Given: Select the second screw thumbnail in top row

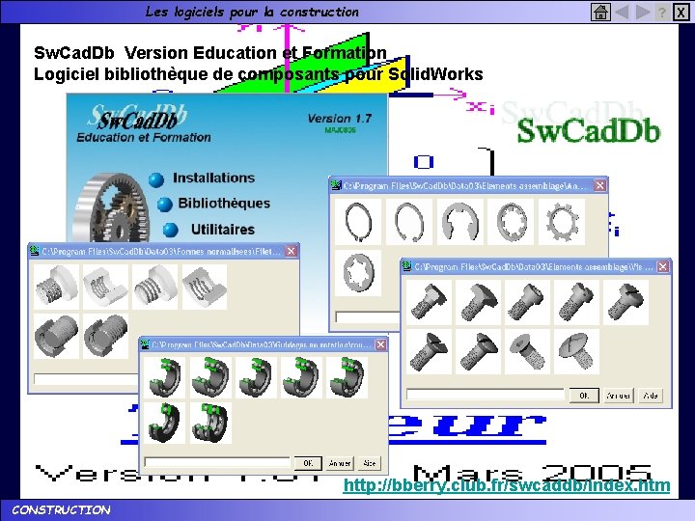Looking at the screenshot, I should click(478, 303).
